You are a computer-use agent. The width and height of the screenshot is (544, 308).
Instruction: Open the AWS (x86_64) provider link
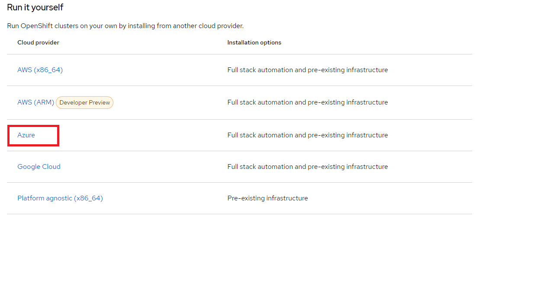tap(40, 70)
